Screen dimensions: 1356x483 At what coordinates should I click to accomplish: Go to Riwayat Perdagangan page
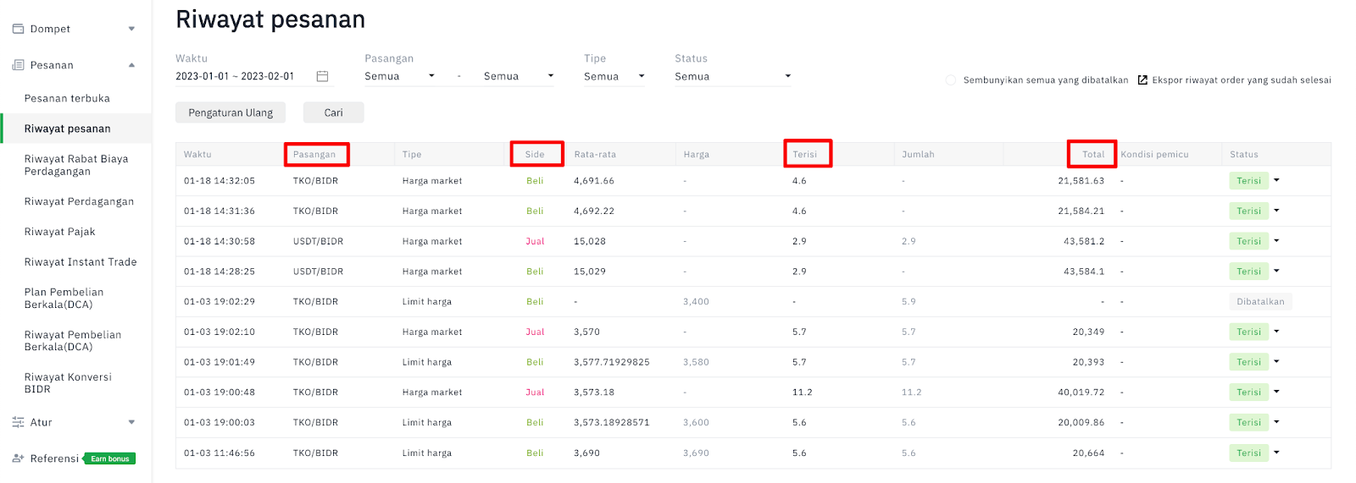(x=79, y=201)
